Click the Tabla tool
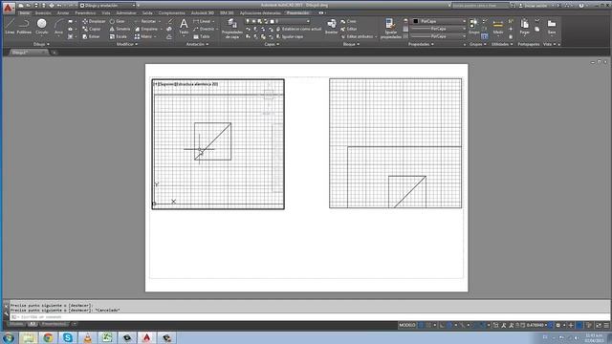The height and width of the screenshot is (344, 612). 202,36
